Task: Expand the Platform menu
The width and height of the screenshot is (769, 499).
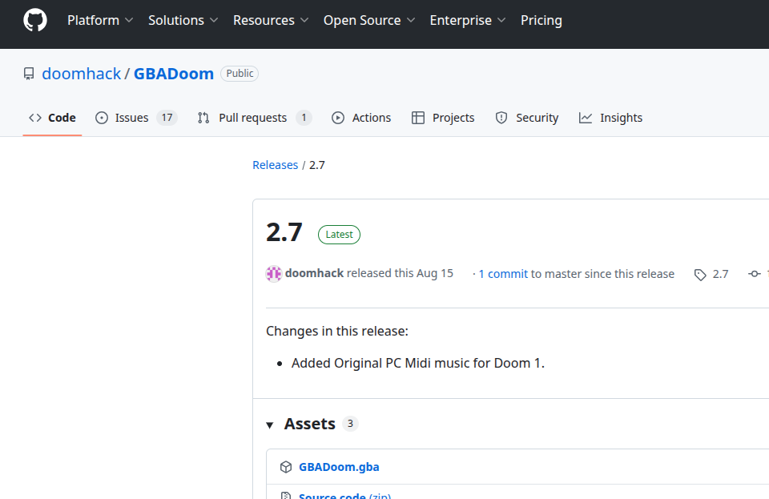Action: (100, 21)
